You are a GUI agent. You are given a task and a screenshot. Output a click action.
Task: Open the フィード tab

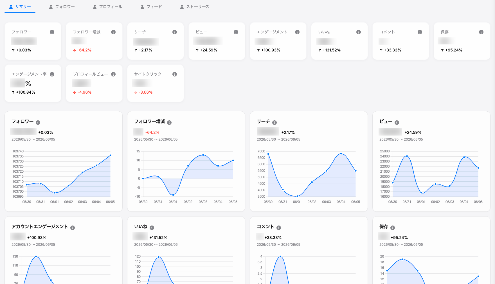pos(151,6)
